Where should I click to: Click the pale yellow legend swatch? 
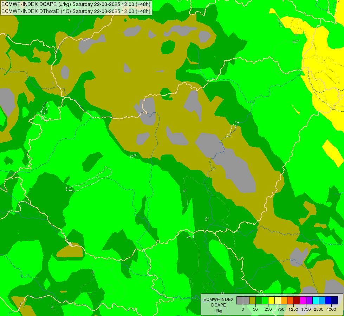click(x=278, y=301)
